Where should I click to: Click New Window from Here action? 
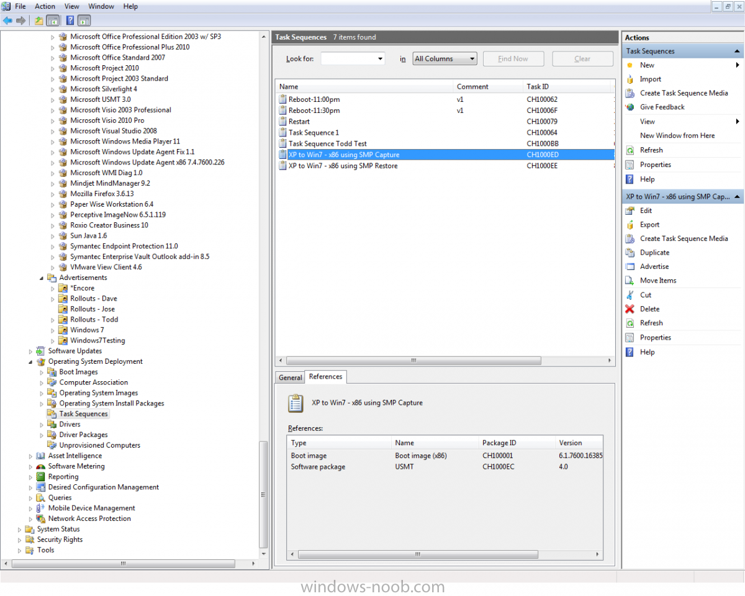click(677, 136)
